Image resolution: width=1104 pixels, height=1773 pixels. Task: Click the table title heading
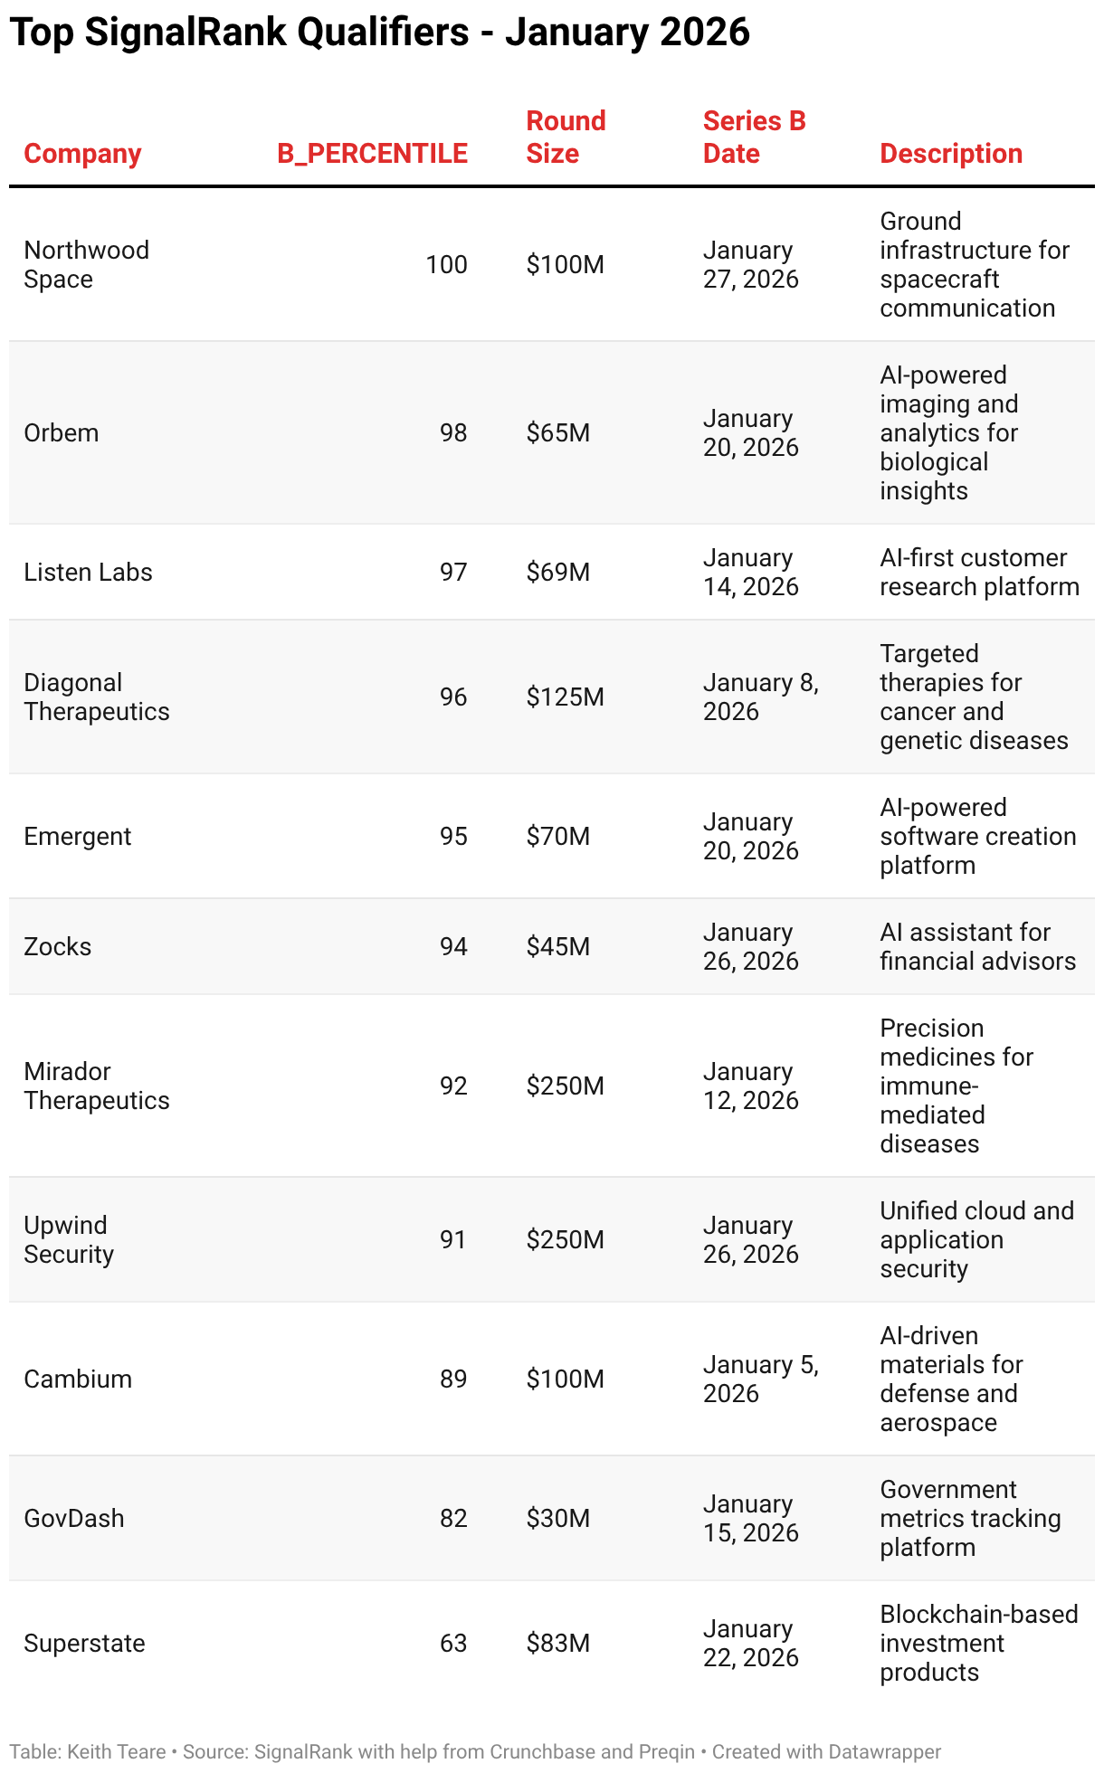pos(380,33)
